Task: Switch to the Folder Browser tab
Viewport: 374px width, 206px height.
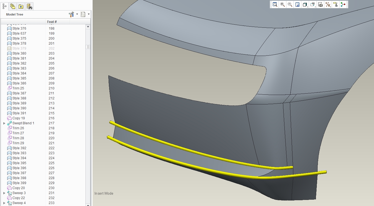Action: point(13,6)
